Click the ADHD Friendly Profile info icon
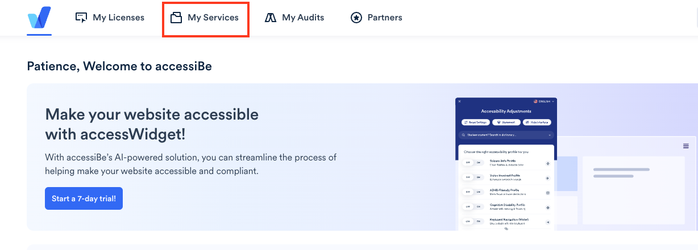This screenshot has width=698, height=250. [548, 193]
